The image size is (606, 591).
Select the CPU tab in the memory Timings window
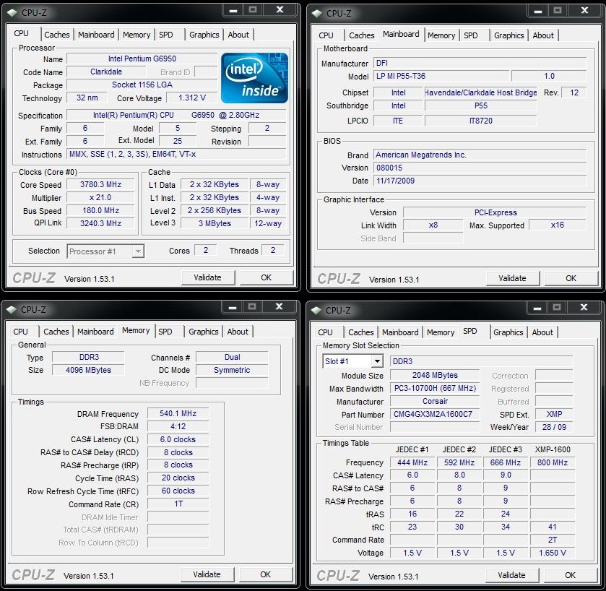(20, 332)
